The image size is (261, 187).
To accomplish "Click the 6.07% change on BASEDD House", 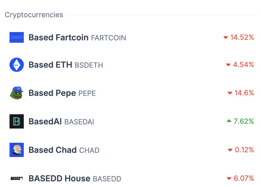I will [244, 178].
